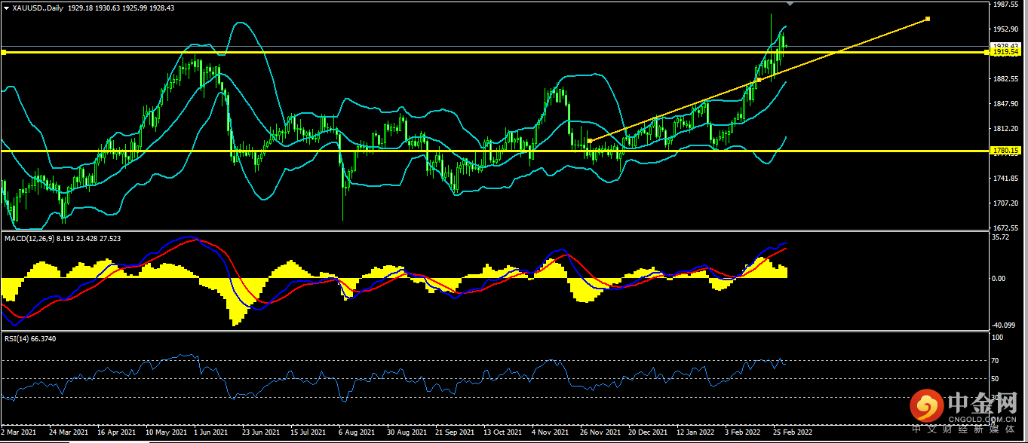Viewport: 1028px width, 443px height.
Task: Select the yellow horizontal line at 1780.15
Action: (494, 151)
